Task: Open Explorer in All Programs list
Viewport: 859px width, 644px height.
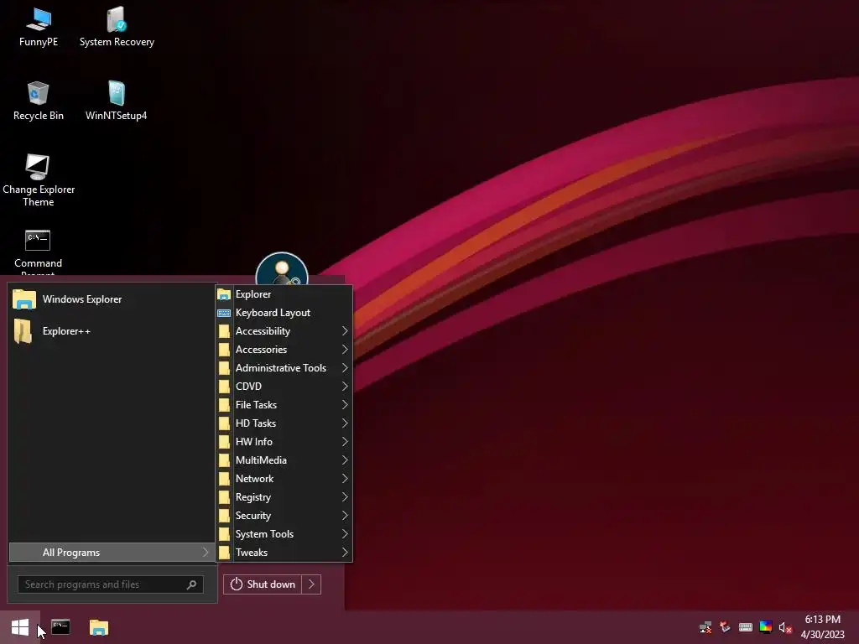Action: pos(284,294)
